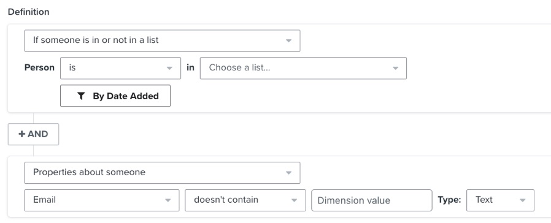Click the funnel filter icon
This screenshot has height=223, width=551.
point(81,96)
